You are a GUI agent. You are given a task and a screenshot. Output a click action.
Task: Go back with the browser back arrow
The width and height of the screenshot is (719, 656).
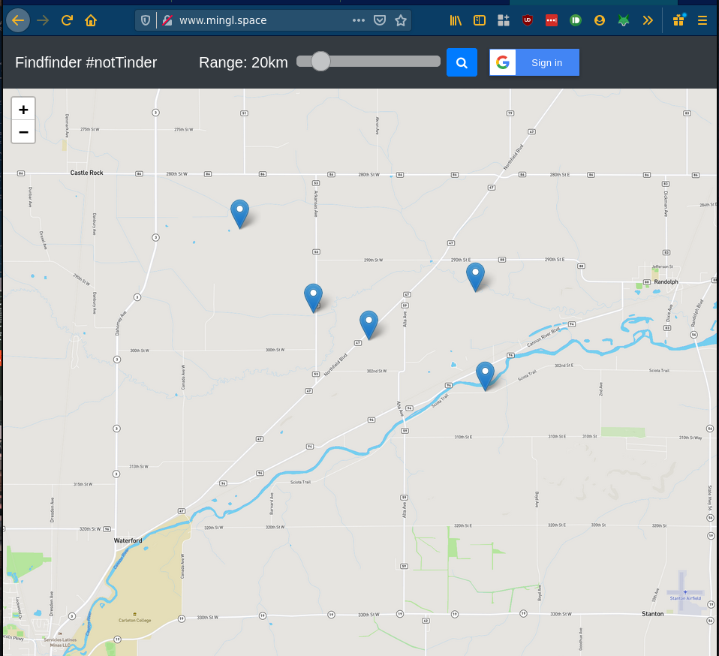(18, 20)
